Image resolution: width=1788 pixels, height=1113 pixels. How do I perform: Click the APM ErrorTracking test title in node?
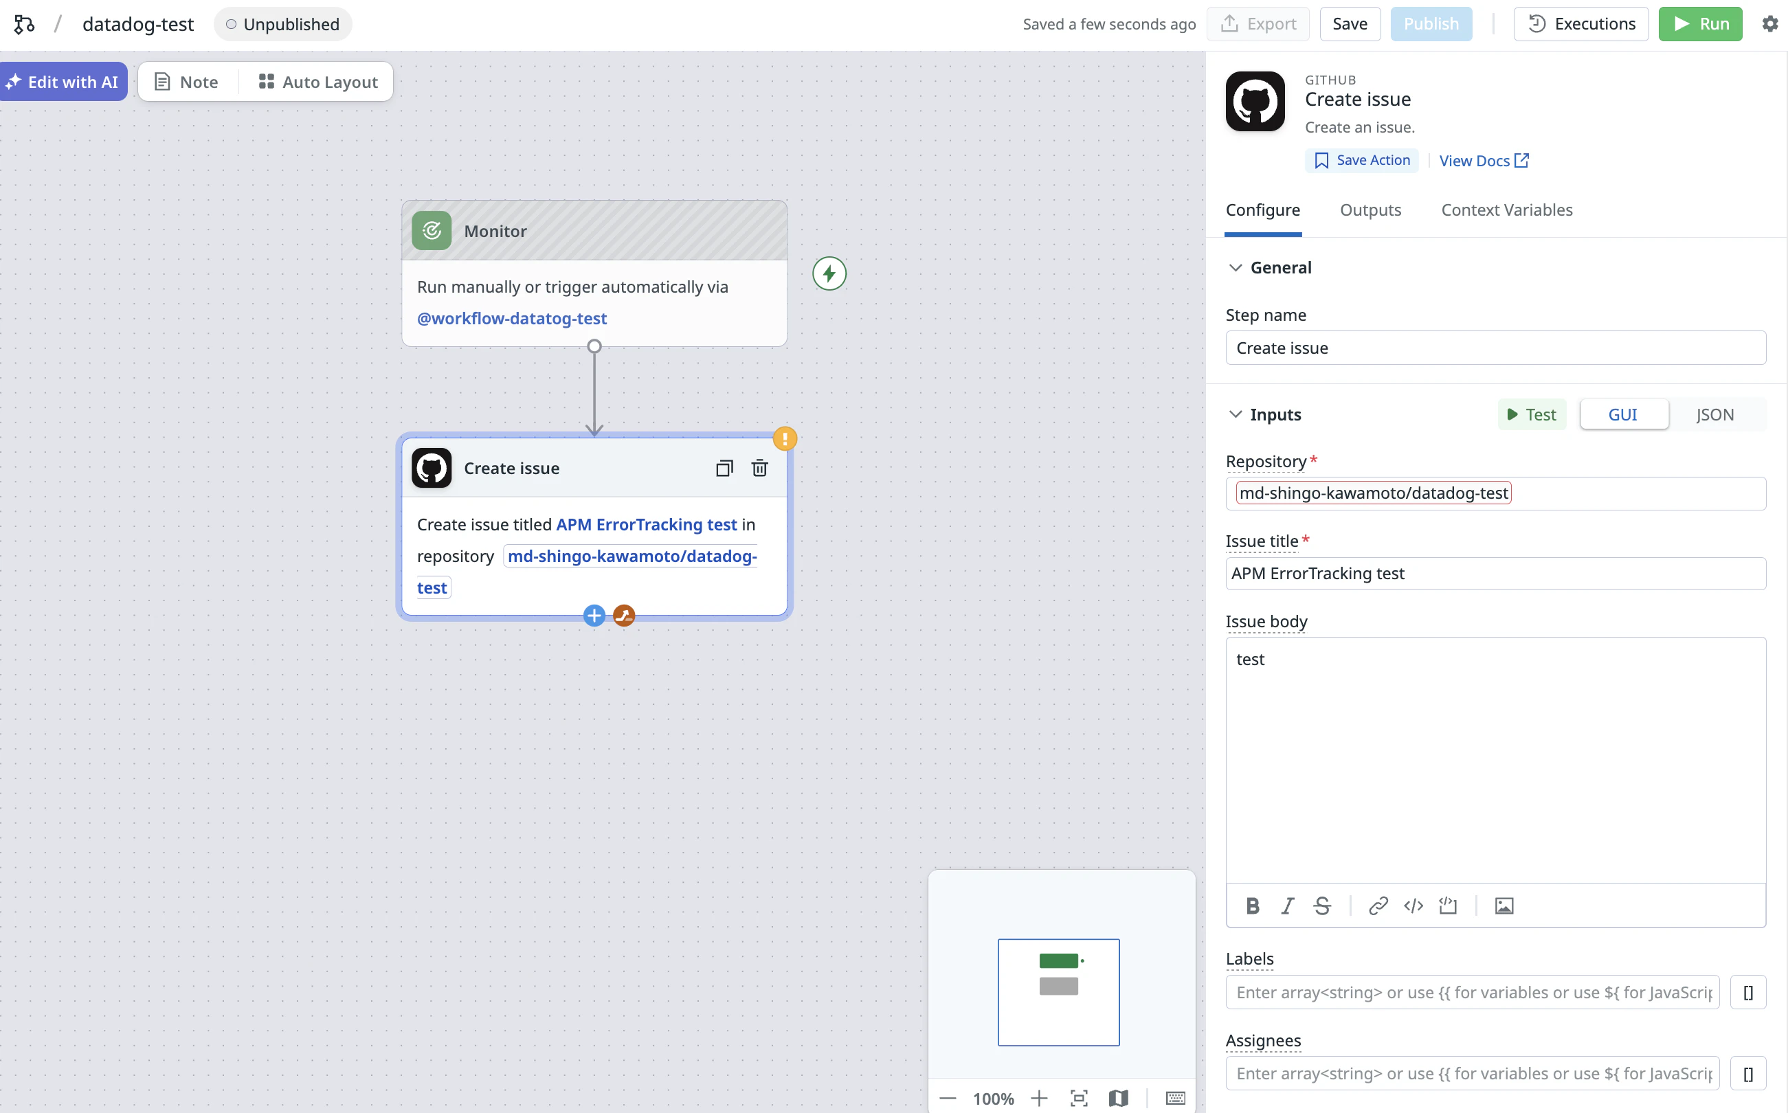(647, 525)
